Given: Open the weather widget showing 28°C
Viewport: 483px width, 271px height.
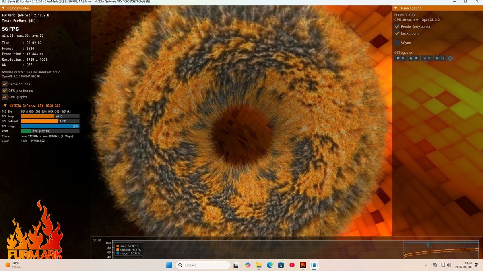Looking at the screenshot, I should point(13,265).
